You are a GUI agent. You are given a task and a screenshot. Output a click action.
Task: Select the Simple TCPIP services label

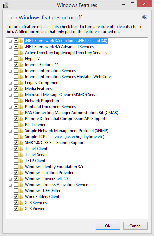(x=65, y=137)
